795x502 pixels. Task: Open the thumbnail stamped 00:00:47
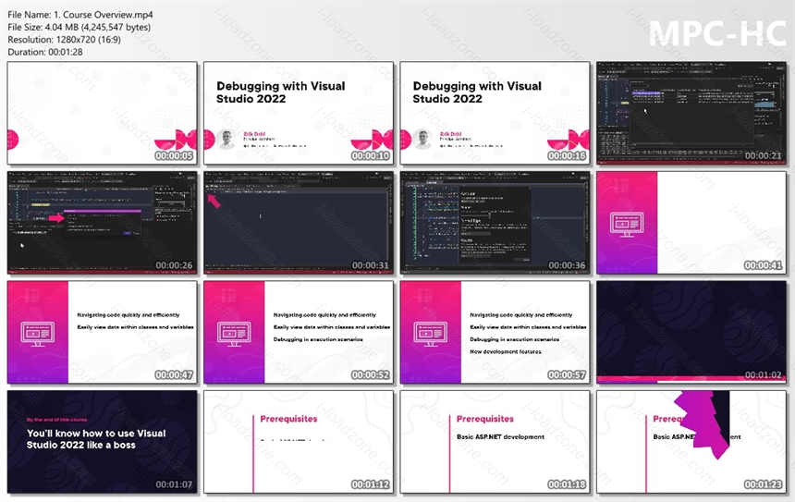pyautogui.click(x=103, y=332)
